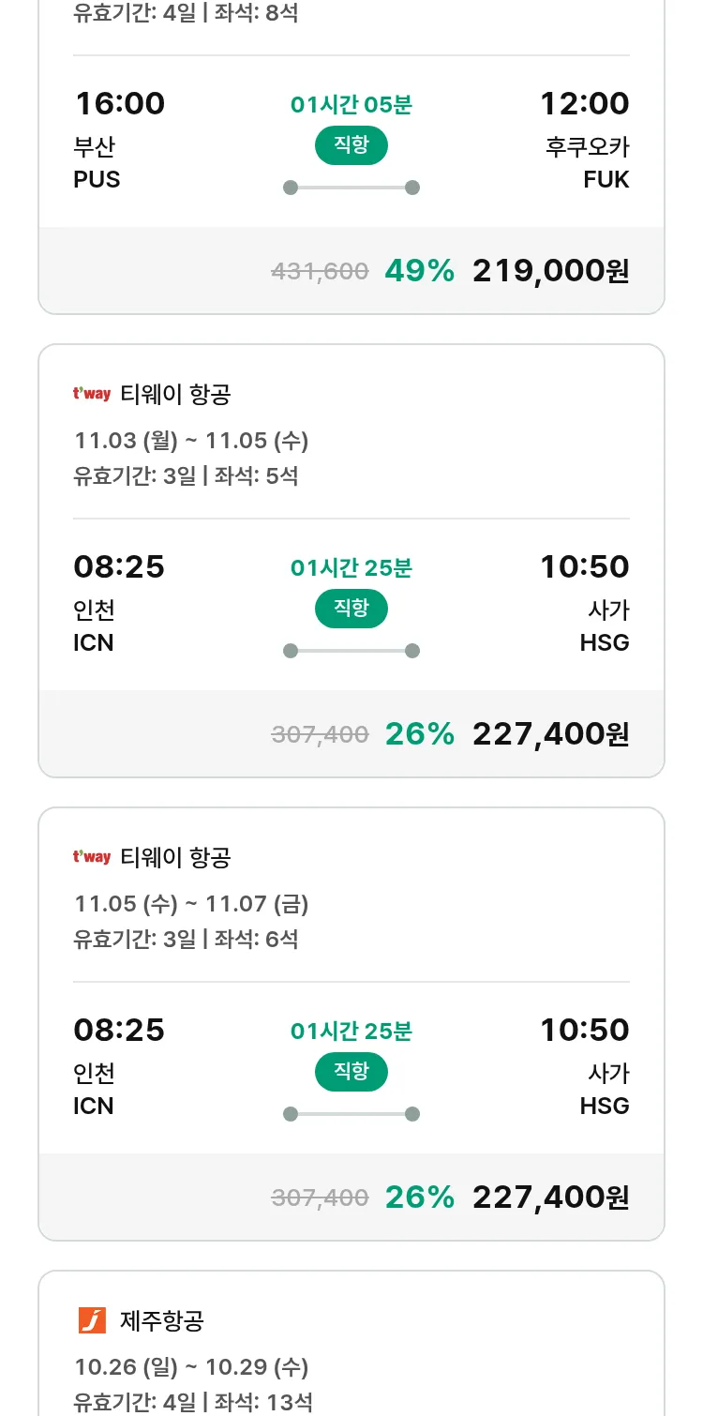Click the 티웨이 항공 name on the 11.03–11.05 card
This screenshot has height=1416, width=703.
pos(175,395)
